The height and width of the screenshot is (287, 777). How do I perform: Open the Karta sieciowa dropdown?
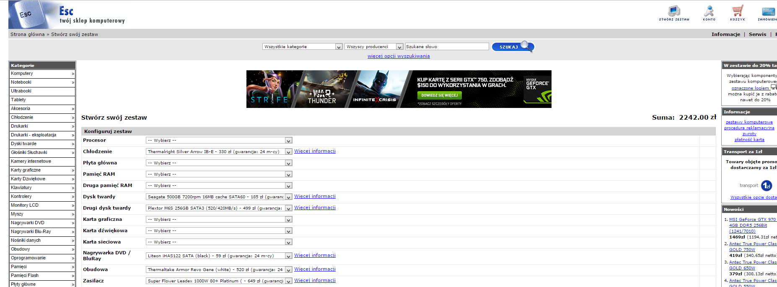(x=219, y=242)
